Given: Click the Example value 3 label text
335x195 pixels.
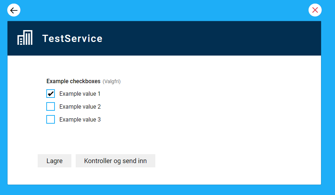Looking at the screenshot, I should pos(80,120).
